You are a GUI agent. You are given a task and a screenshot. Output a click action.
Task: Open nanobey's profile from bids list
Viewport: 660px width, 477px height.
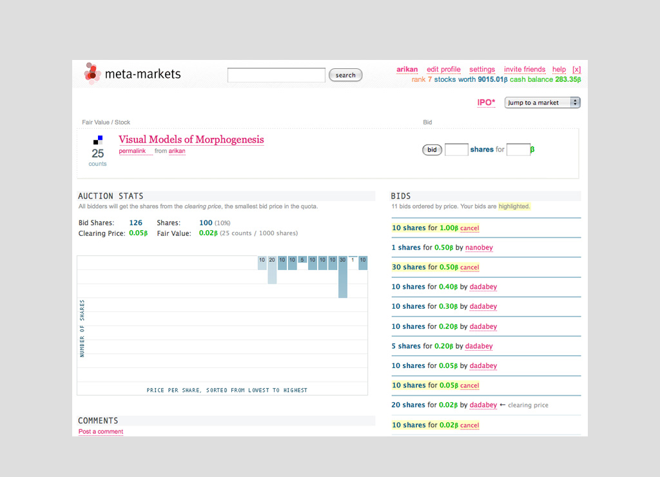click(479, 248)
